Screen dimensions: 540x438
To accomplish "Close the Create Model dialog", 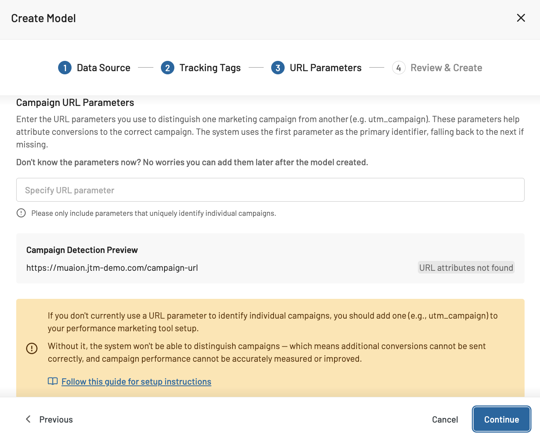I will tap(521, 18).
